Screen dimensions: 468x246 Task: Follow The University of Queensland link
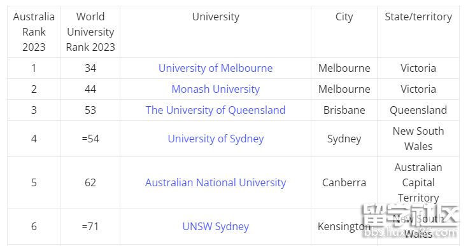[215, 110]
